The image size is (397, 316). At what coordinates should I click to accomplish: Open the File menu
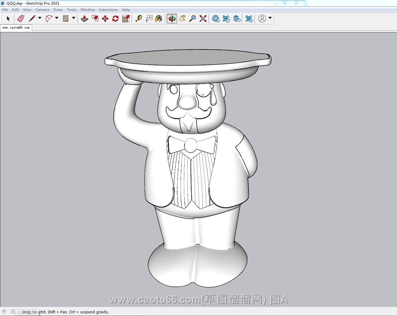(5, 9)
